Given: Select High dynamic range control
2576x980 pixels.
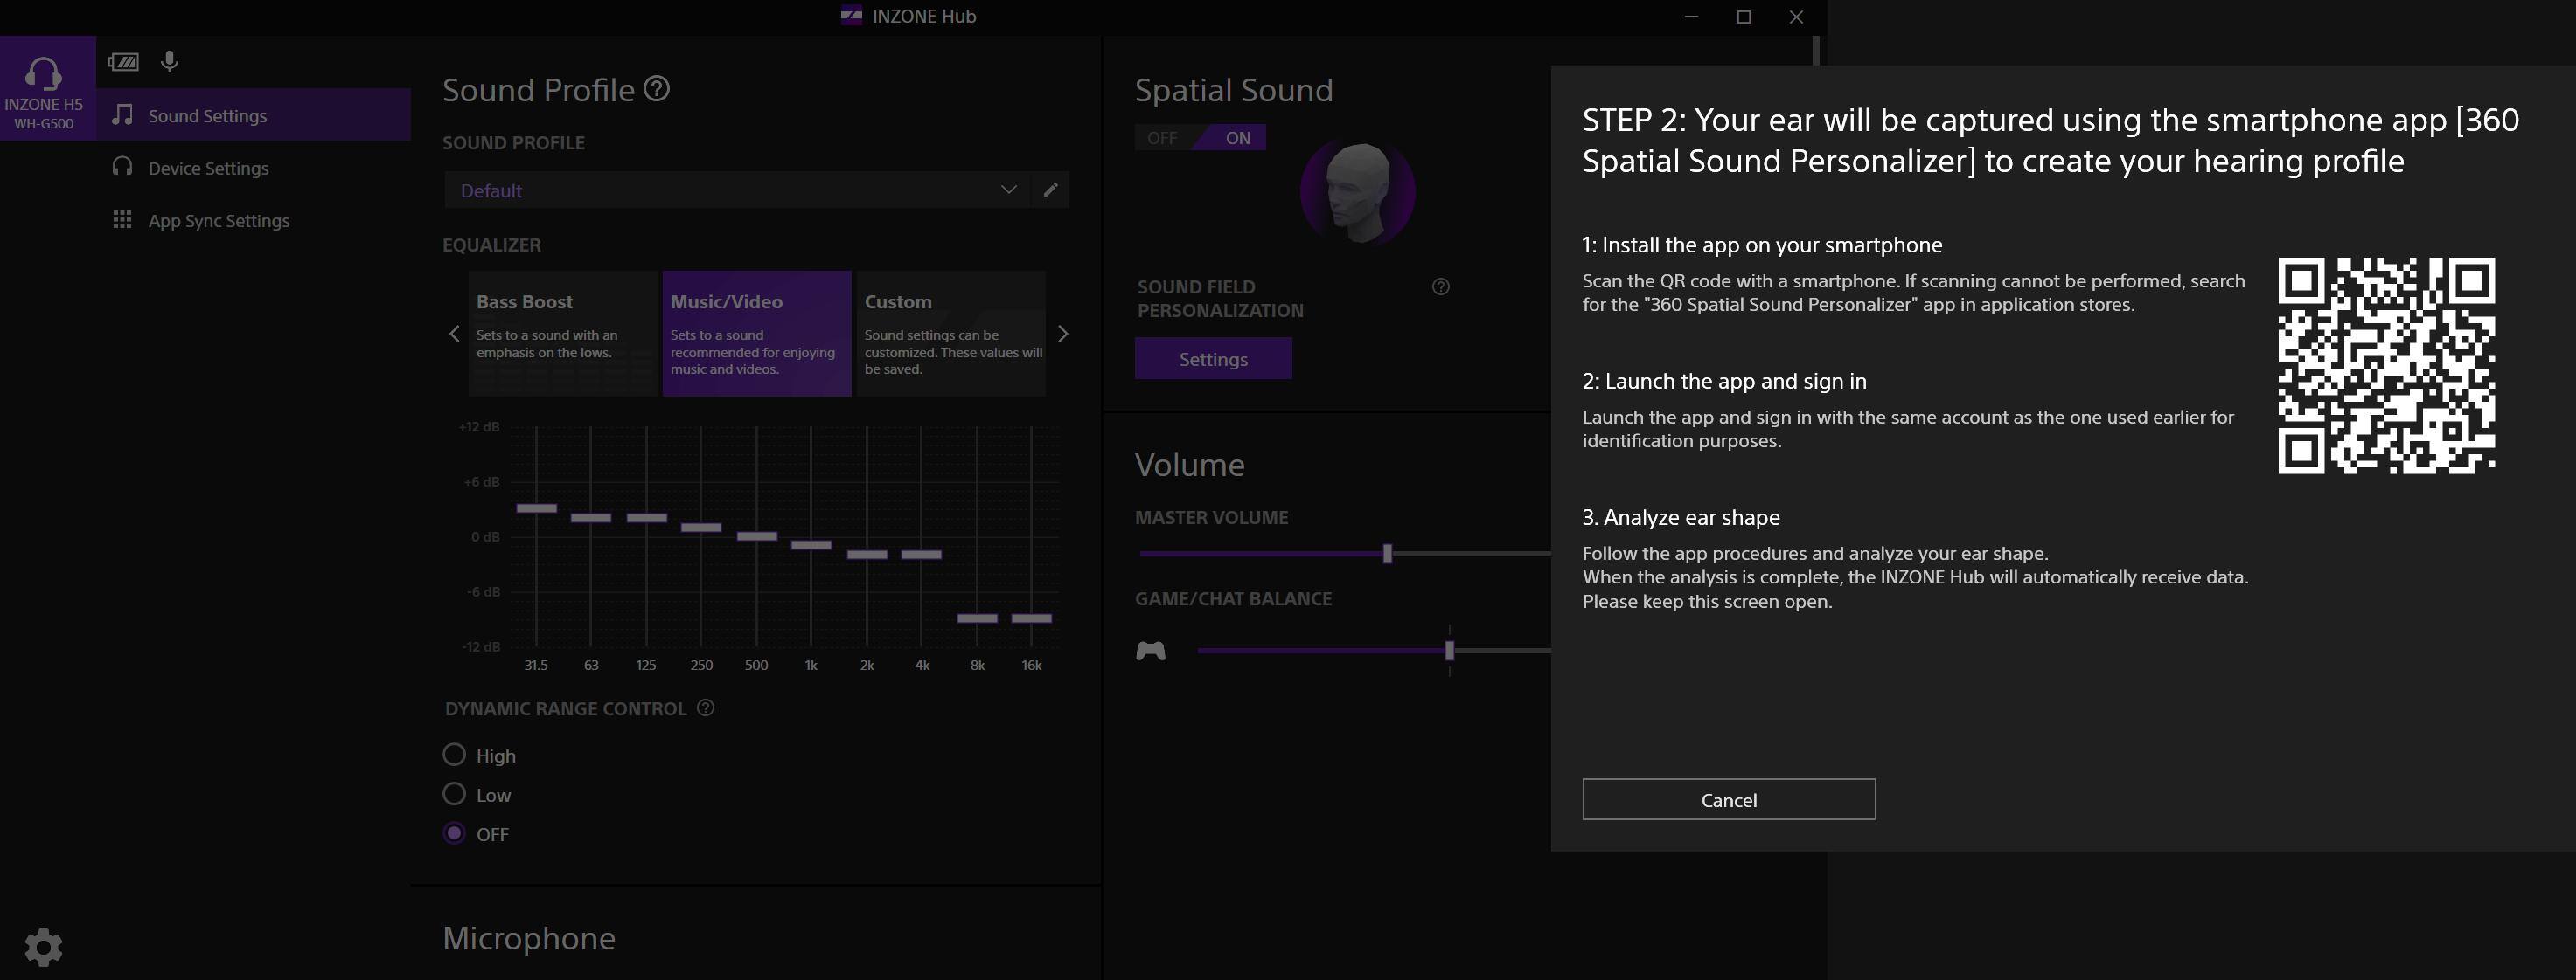Looking at the screenshot, I should [455, 756].
